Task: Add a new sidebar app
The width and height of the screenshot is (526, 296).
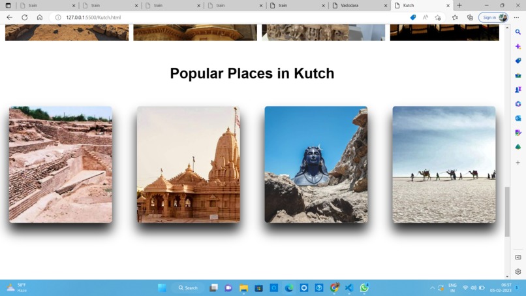Action: point(518,162)
